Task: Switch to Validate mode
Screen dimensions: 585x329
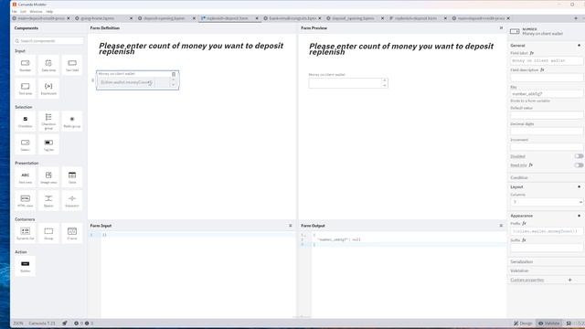Action: click(x=548, y=323)
